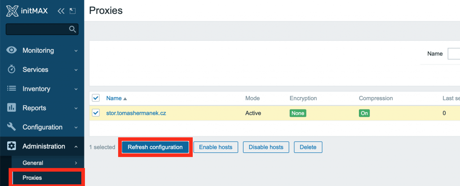Click the Configuration wrench icon

(x=12, y=127)
